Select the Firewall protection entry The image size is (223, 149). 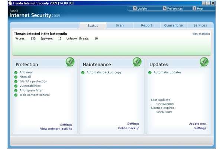(x=25, y=77)
